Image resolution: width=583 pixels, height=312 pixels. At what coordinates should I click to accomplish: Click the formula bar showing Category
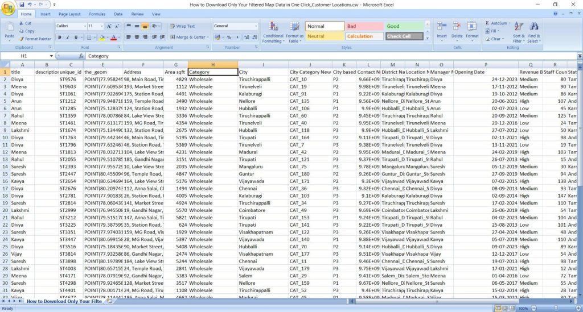(331, 56)
